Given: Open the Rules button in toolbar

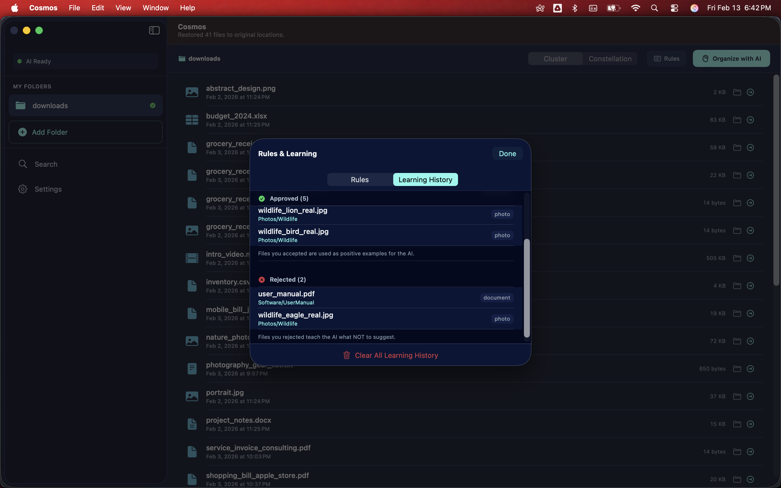Looking at the screenshot, I should [x=667, y=59].
